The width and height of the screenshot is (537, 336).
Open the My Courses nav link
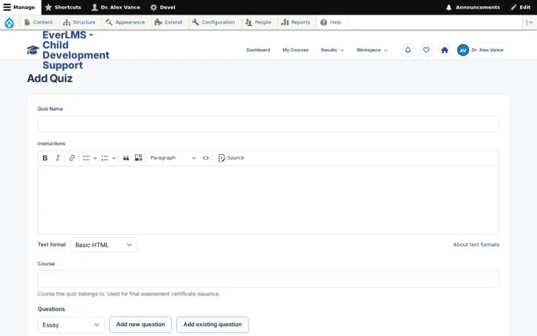(295, 50)
